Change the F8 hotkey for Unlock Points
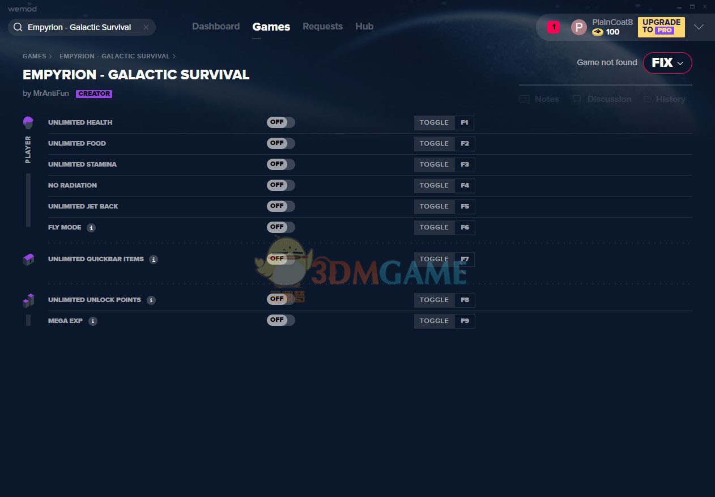Screen dimensions: 715x497 465,300
